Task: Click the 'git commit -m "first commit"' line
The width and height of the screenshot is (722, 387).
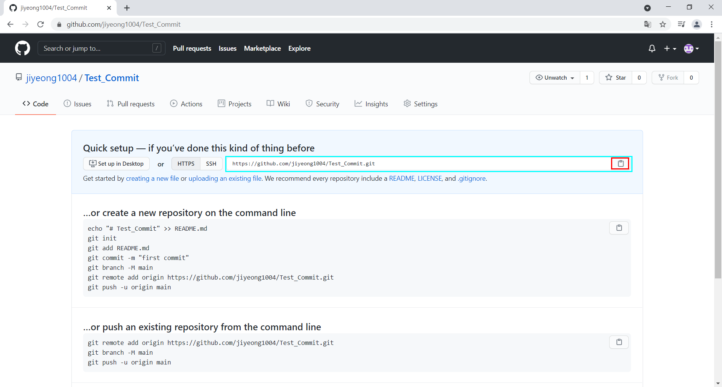Action: pos(138,258)
